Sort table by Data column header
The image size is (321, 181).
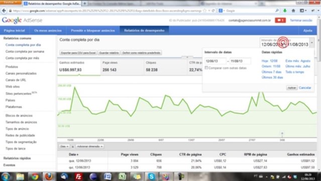click(x=73, y=154)
